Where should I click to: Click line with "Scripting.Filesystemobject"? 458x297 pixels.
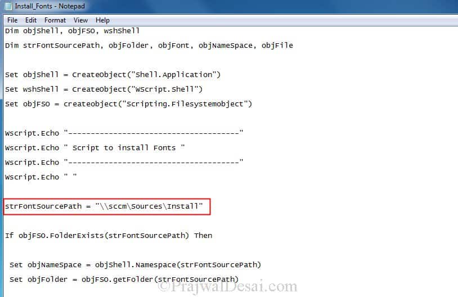coord(128,104)
